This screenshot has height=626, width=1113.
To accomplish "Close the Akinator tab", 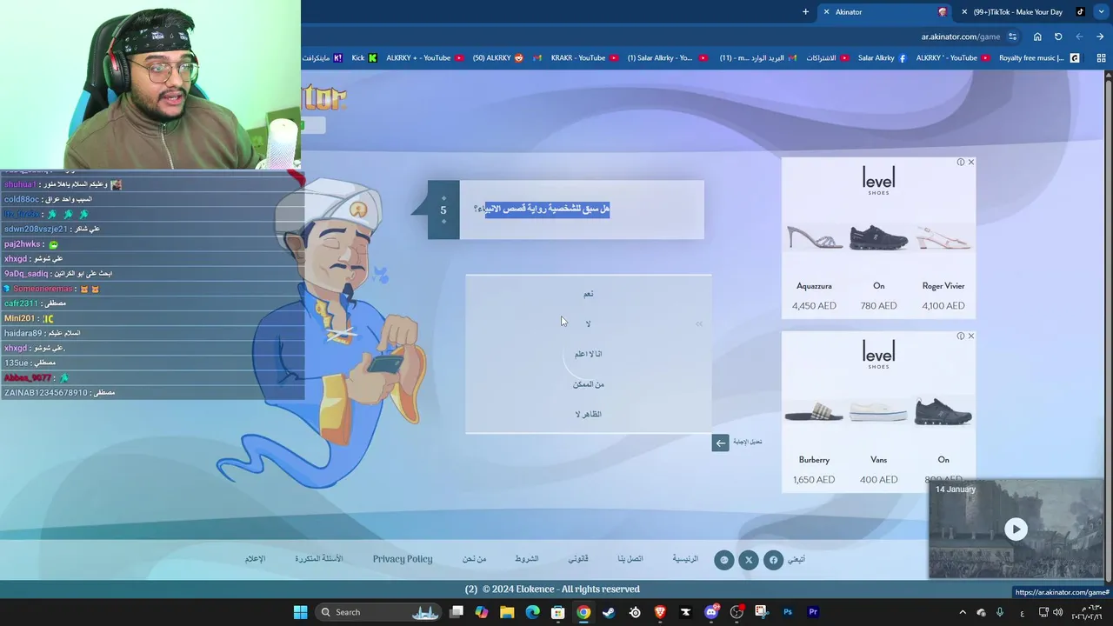I will (826, 12).
